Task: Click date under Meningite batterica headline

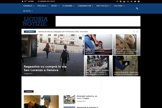Action: (81, 101)
